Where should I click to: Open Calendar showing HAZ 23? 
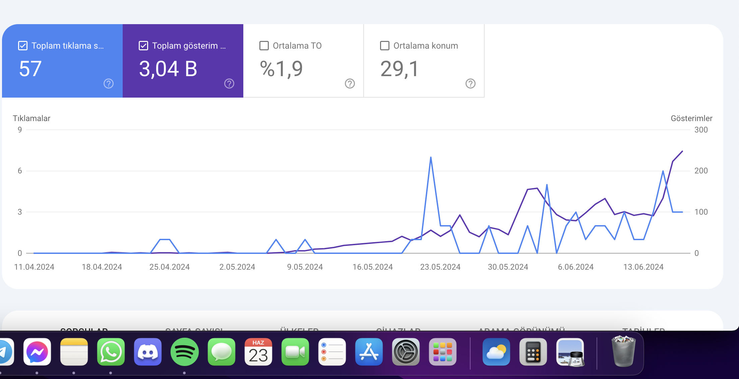258,352
